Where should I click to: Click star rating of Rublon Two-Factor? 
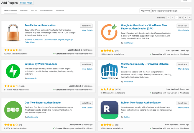point(108,125)
